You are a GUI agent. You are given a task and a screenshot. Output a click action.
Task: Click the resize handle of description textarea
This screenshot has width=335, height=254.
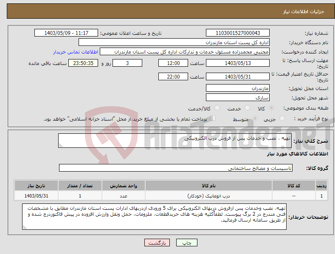61,145
